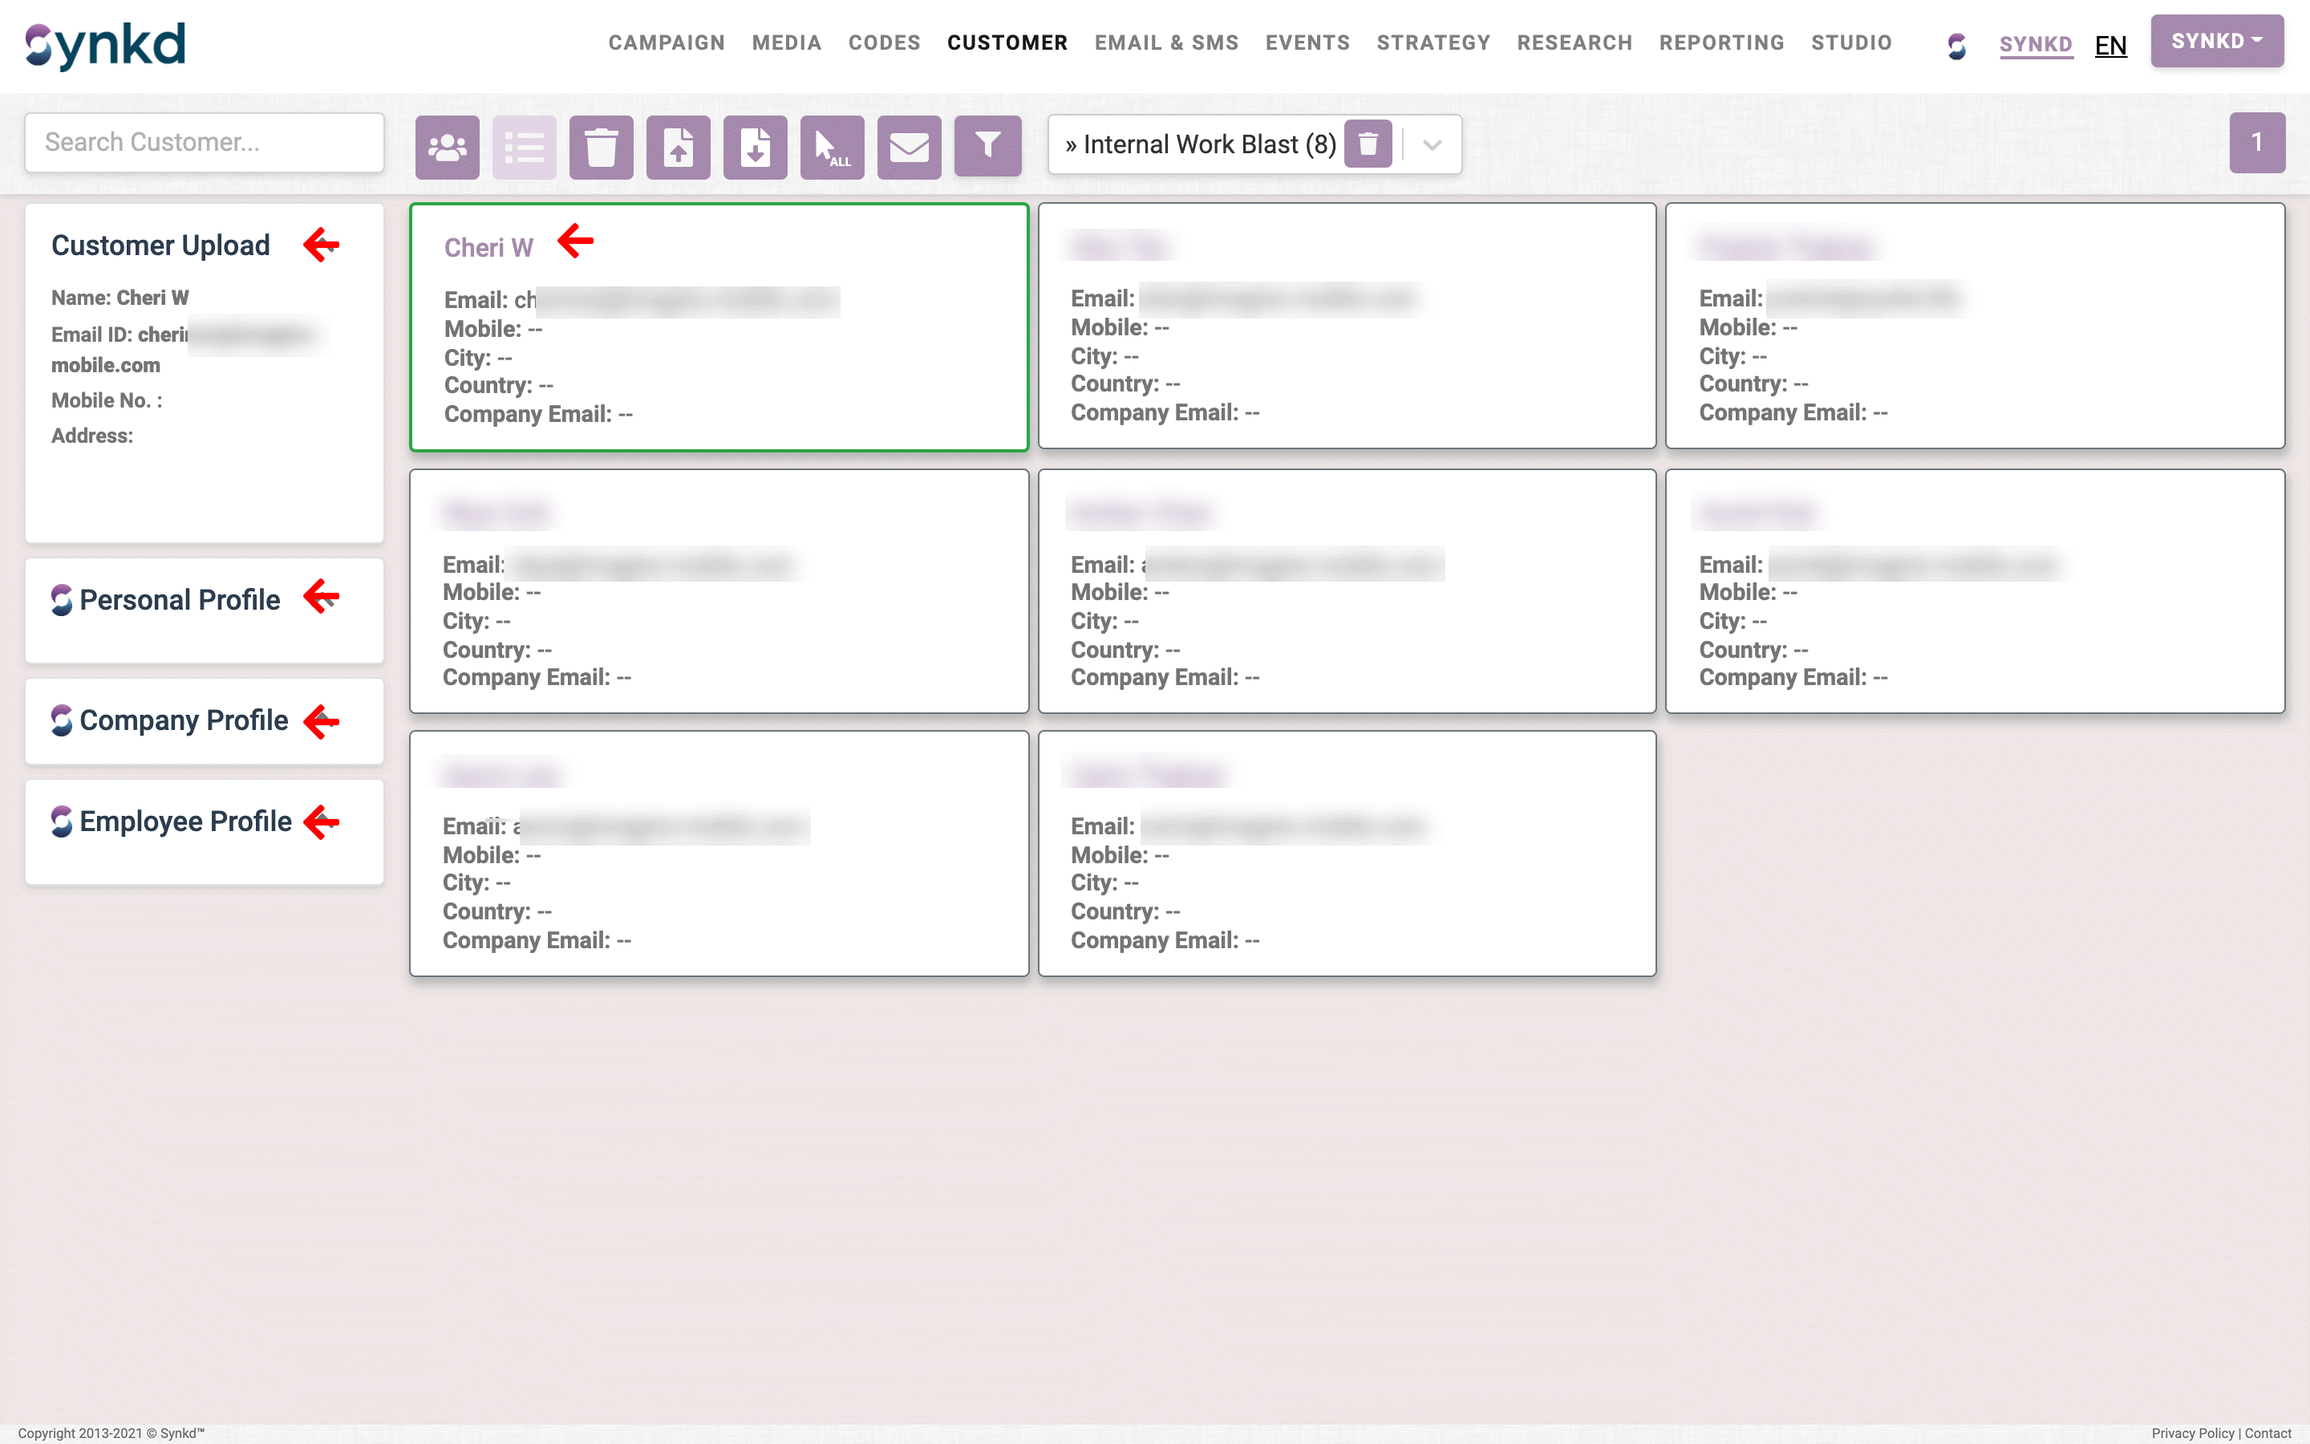
Task: Open the REPORTING menu
Action: coord(1722,42)
